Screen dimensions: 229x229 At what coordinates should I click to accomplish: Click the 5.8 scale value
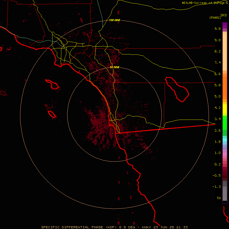click(218, 85)
